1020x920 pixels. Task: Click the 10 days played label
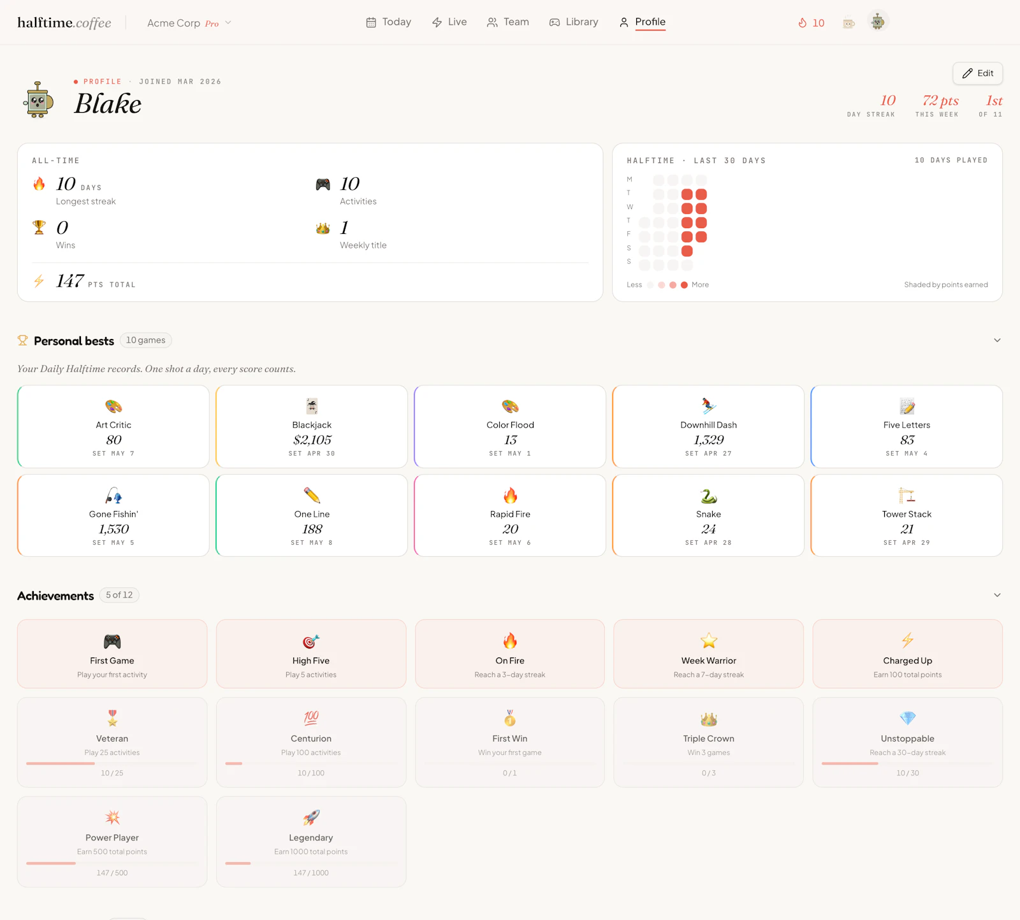tap(951, 161)
